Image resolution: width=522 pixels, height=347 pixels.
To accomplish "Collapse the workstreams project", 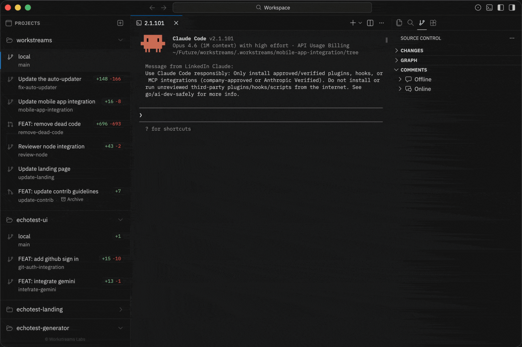I will 121,40.
